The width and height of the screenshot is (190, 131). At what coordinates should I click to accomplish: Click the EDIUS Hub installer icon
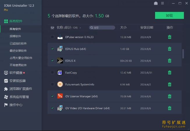60,49
